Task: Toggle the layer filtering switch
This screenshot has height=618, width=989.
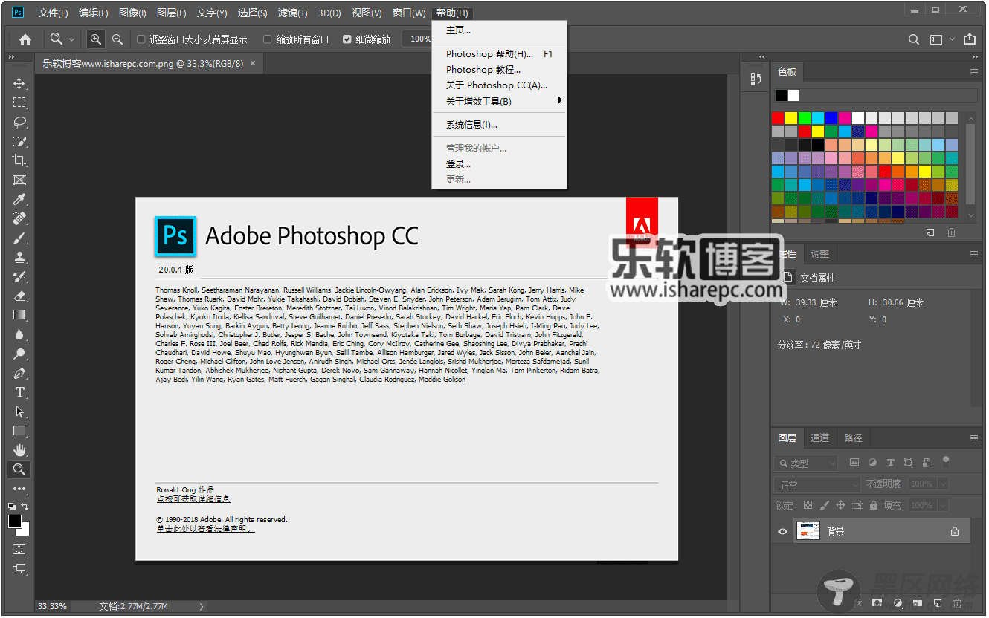Action: tap(945, 461)
